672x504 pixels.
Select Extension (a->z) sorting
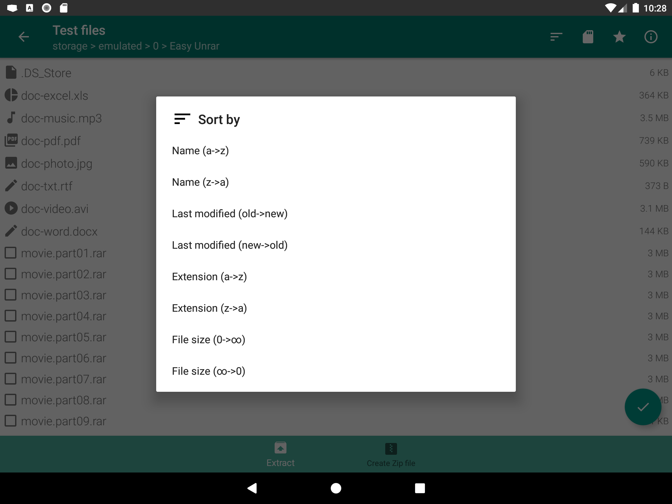[336, 277]
